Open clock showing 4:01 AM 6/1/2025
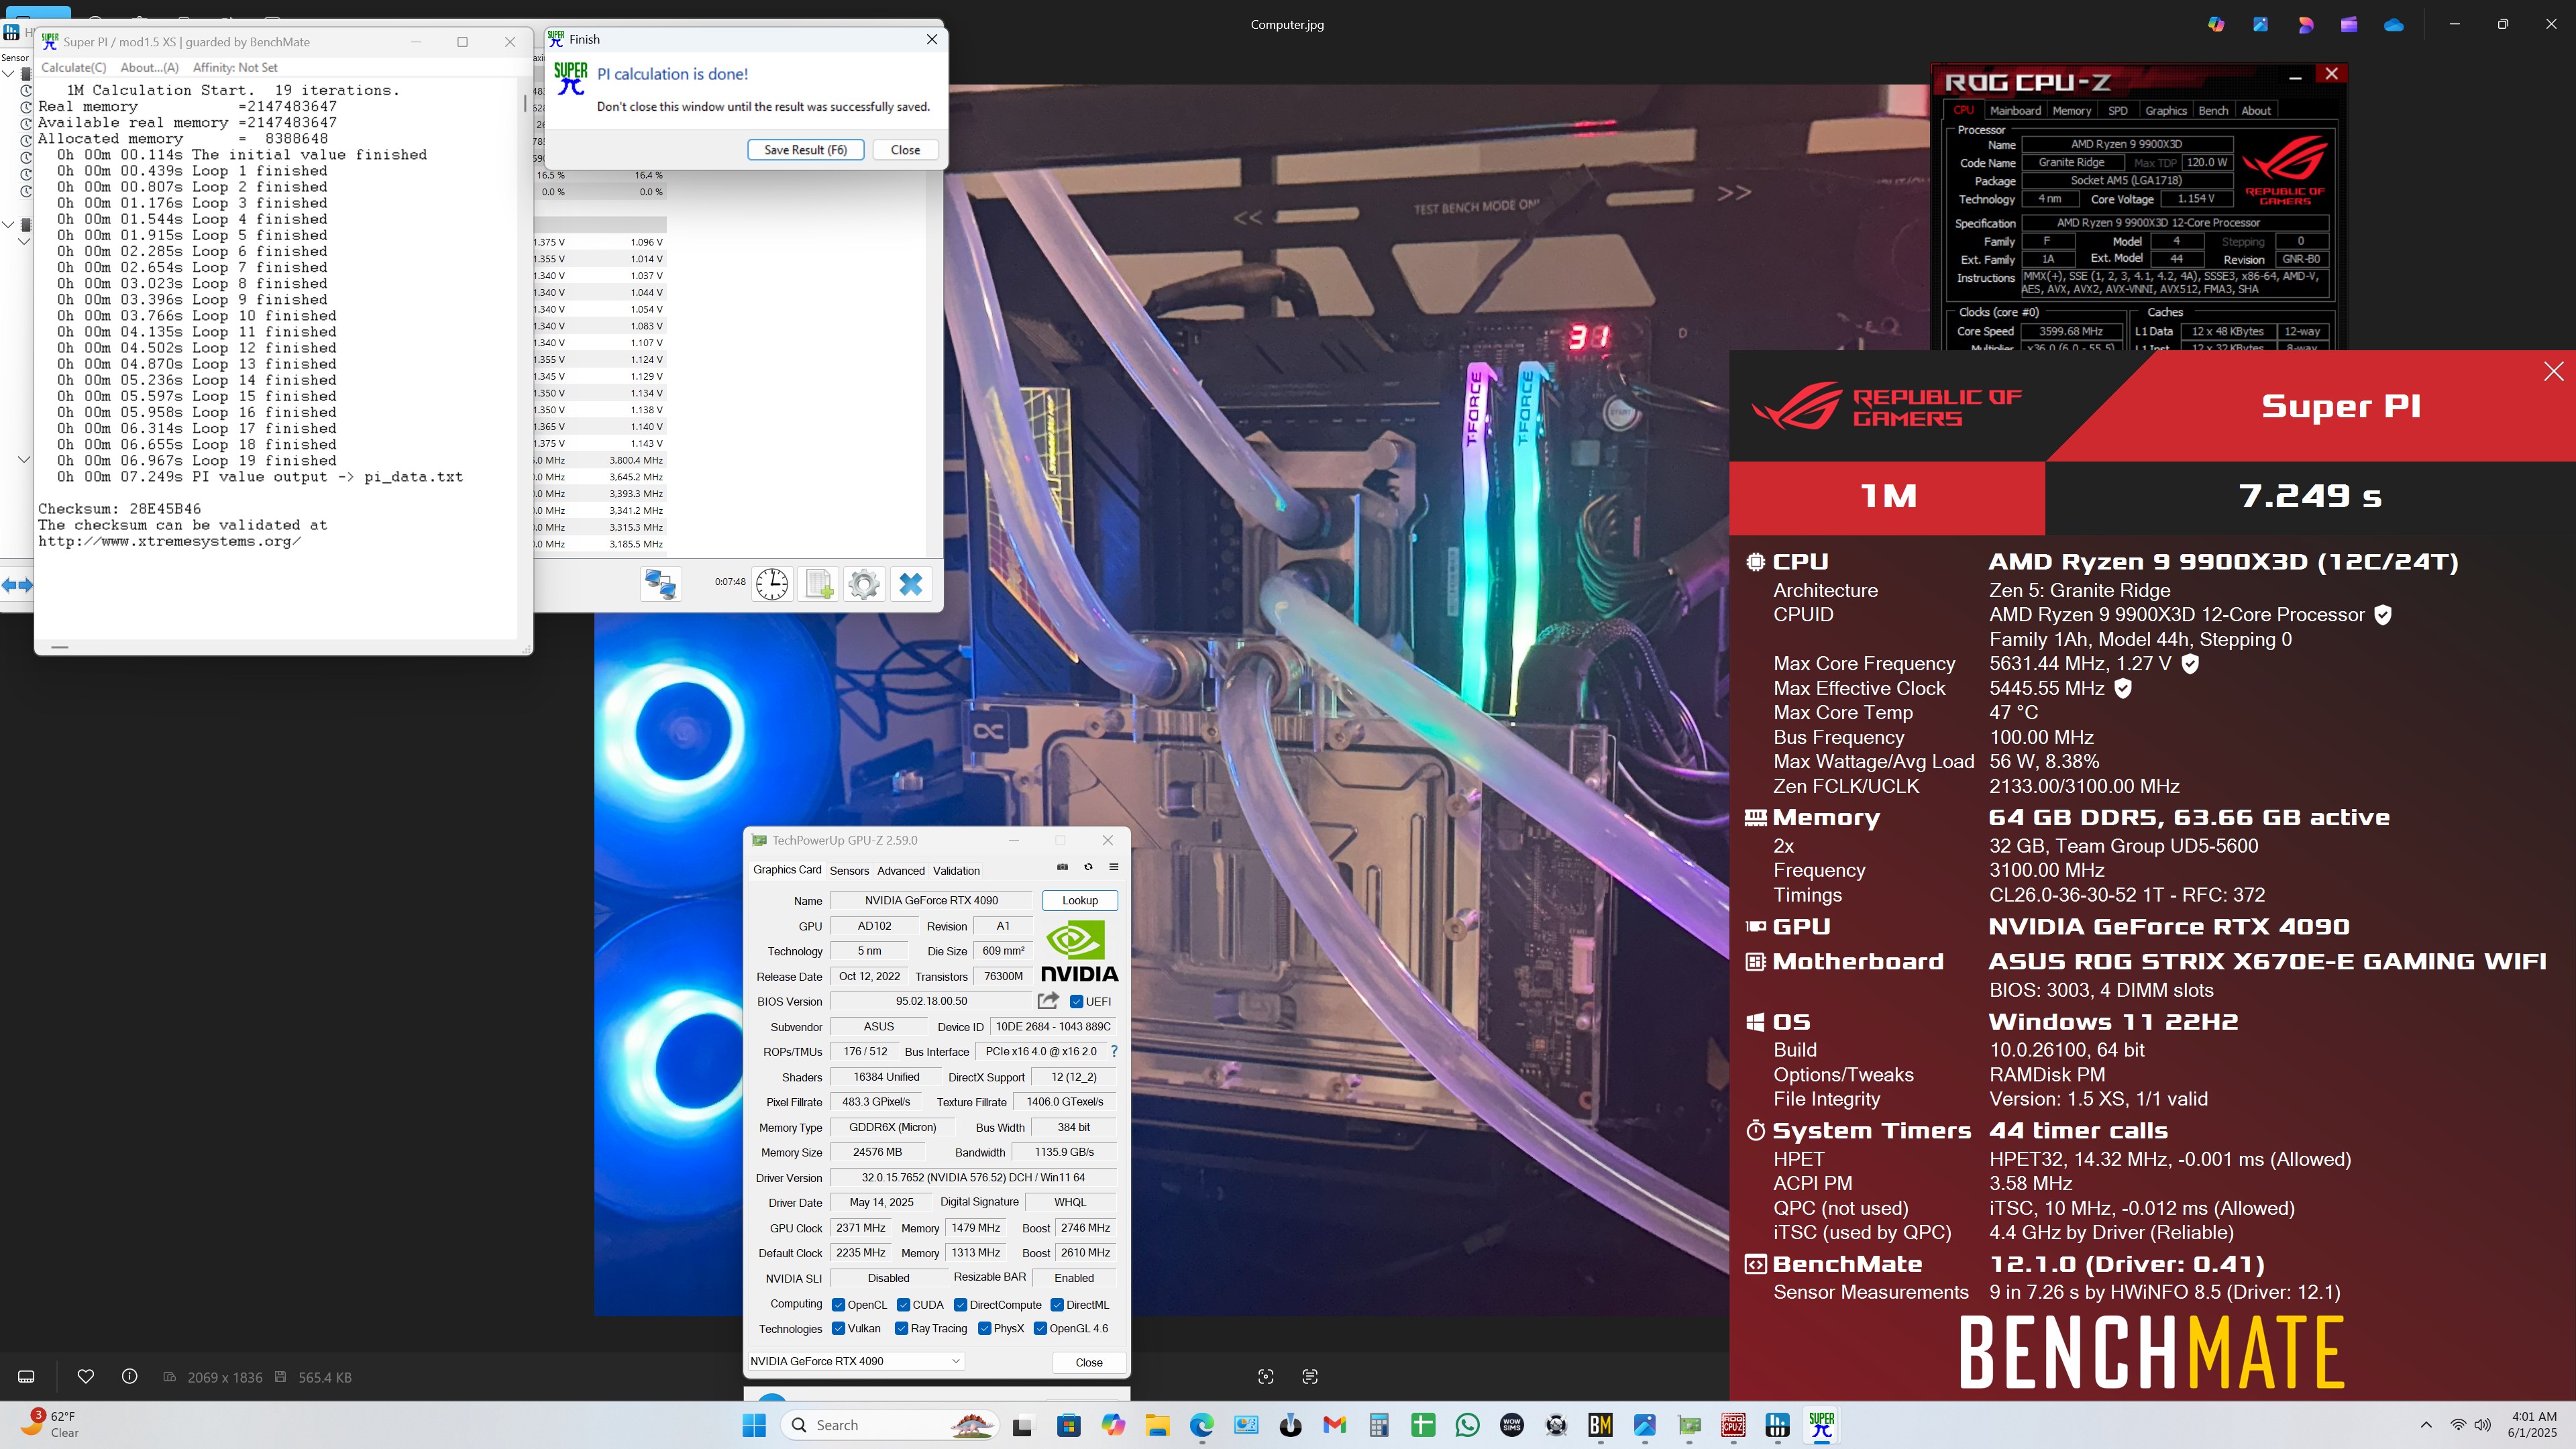Image resolution: width=2576 pixels, height=1449 pixels. tap(2533, 1424)
